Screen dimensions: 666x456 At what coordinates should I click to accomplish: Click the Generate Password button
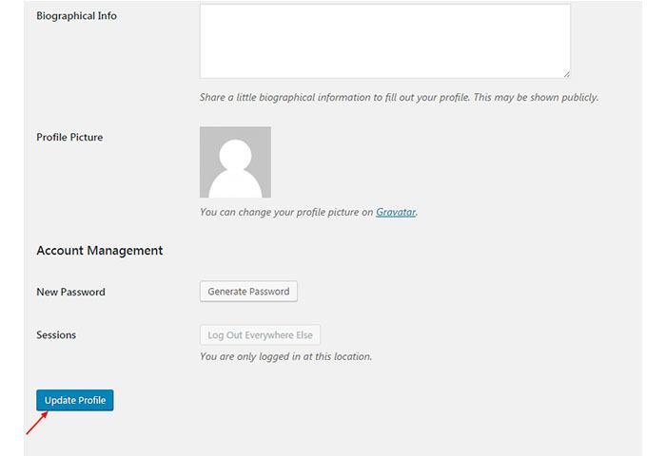[248, 292]
